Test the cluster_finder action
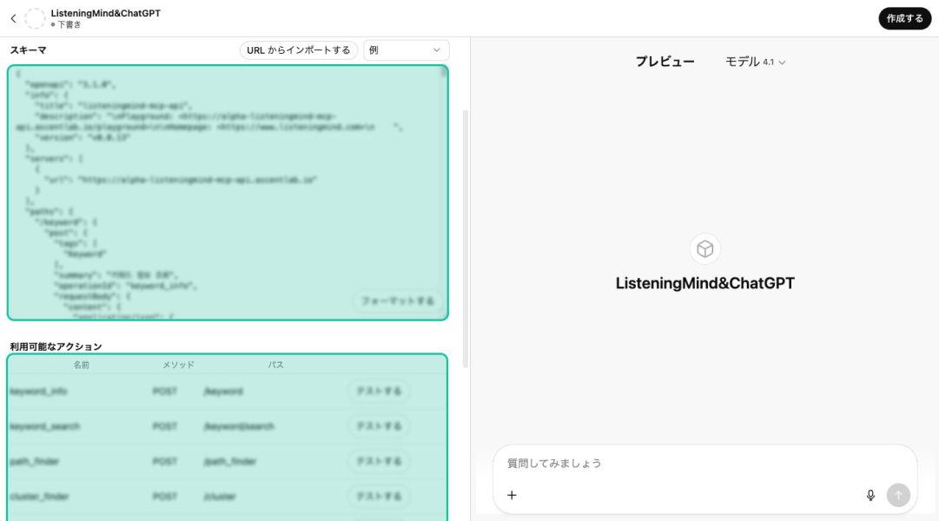Screen dimensions: 939x521 coord(379,496)
